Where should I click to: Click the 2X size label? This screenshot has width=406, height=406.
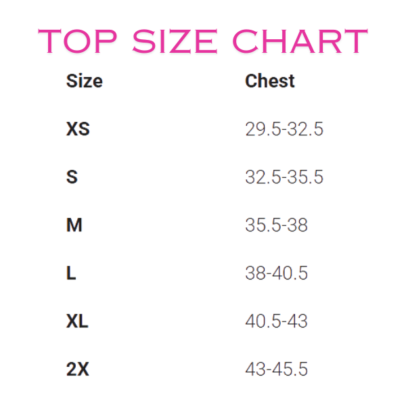click(78, 369)
